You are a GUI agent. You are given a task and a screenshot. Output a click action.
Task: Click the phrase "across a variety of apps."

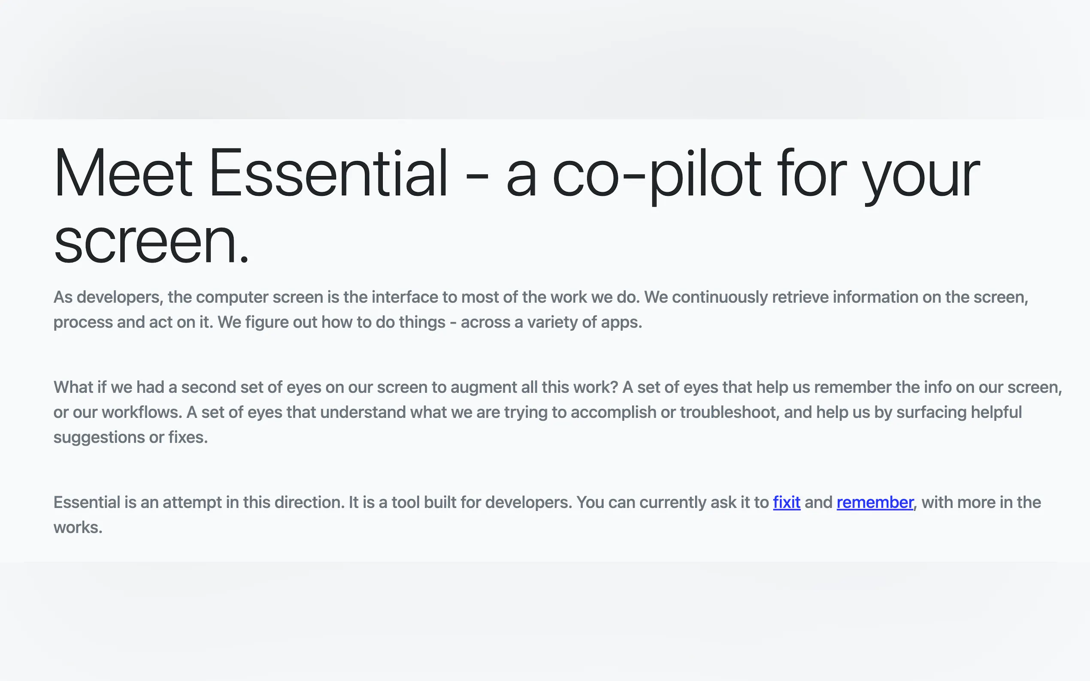click(x=551, y=322)
